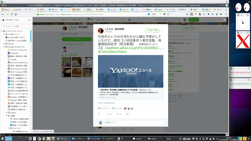Open the profile three-dot options menu
This screenshot has width=251, height=141.
pos(199,28)
